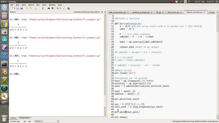Open the Run menu
This screenshot has width=219, height=123.
pos(38,5)
